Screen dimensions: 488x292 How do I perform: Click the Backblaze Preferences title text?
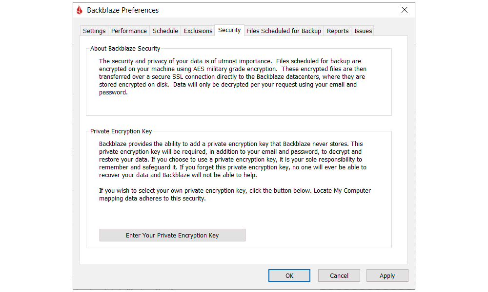click(x=122, y=10)
